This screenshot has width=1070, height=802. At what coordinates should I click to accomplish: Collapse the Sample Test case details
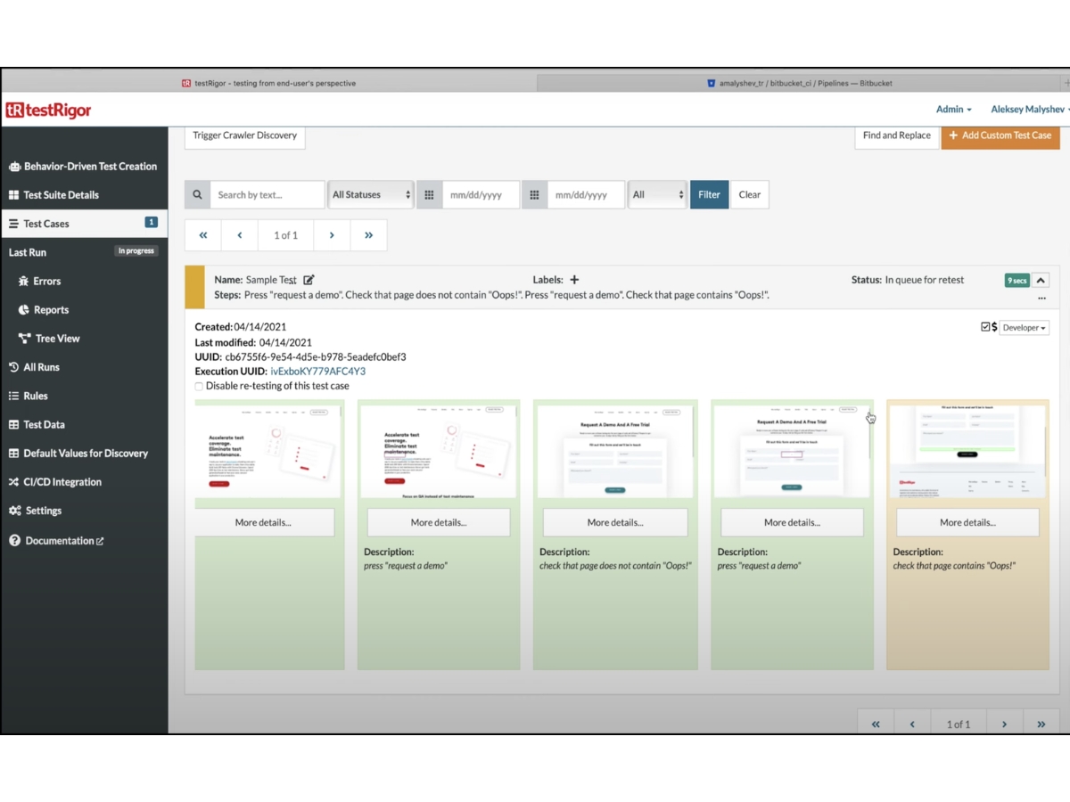tap(1041, 280)
